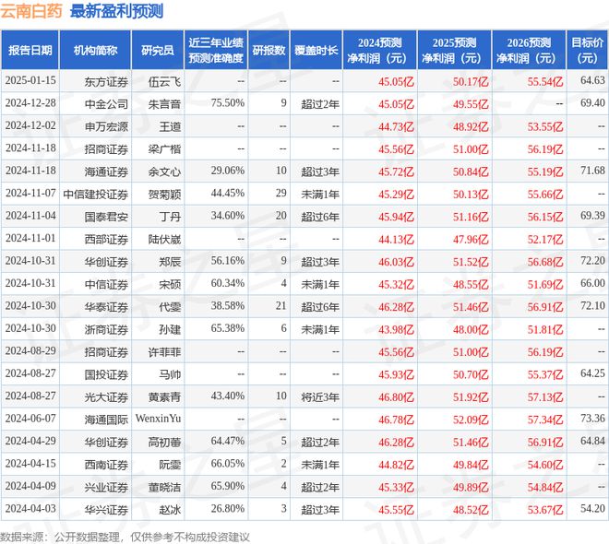Click researcher 梁广楷

(164, 149)
